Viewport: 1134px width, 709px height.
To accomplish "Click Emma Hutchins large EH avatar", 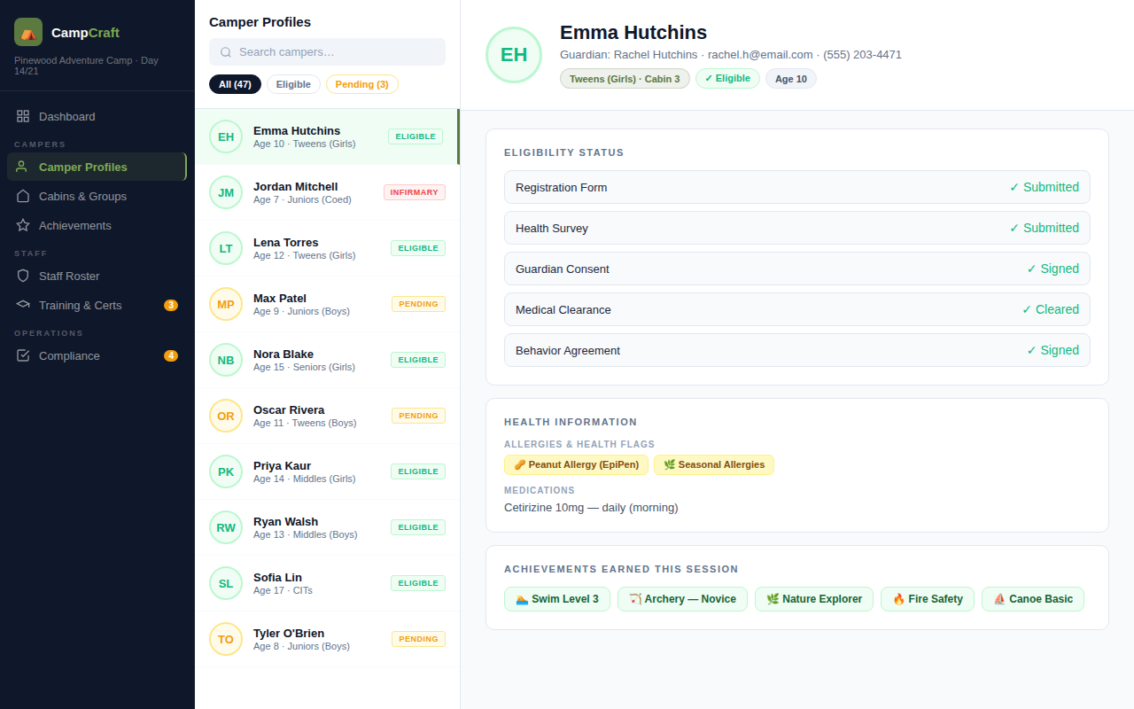I will 514,55.
